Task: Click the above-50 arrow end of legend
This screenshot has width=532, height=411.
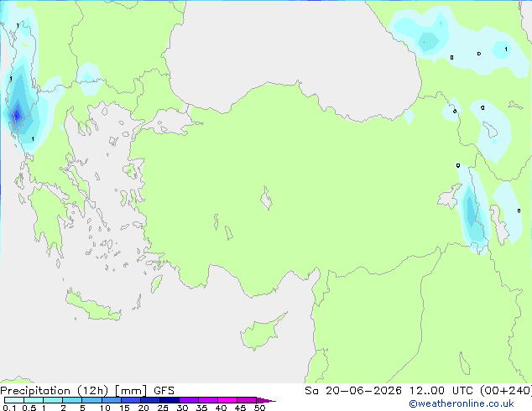Action: (266, 400)
